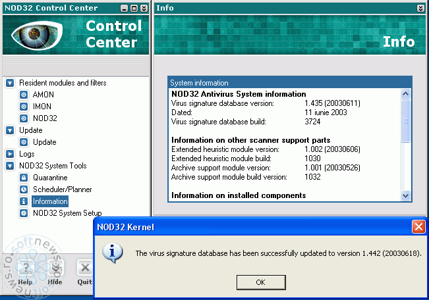
Task: Click 'Information on installed components' heading
Action: coord(239,195)
